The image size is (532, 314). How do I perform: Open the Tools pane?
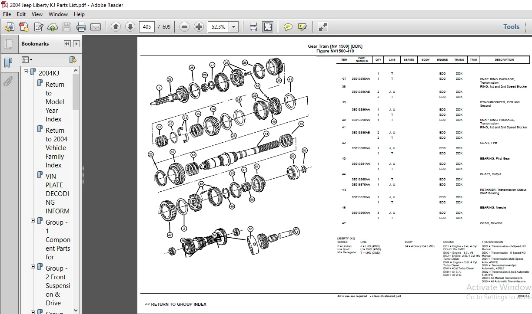point(511,27)
